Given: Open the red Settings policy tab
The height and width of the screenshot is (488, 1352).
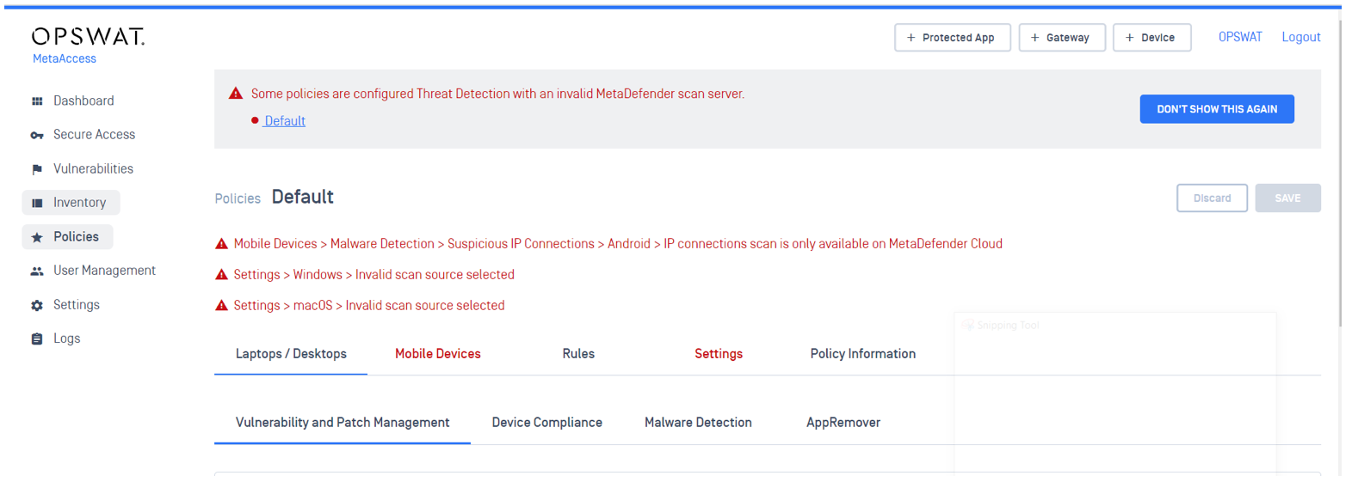Looking at the screenshot, I should [x=719, y=354].
